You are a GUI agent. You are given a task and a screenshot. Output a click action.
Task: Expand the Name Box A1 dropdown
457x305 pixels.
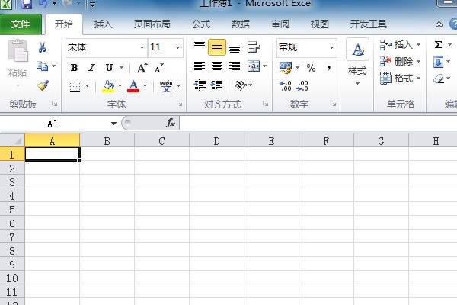coord(113,124)
